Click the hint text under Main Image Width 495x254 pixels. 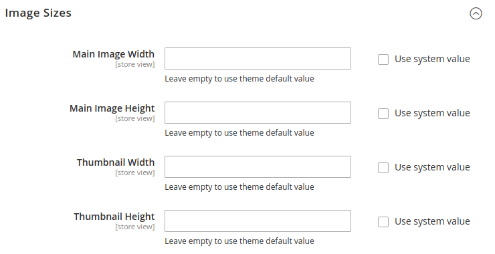[x=239, y=79]
